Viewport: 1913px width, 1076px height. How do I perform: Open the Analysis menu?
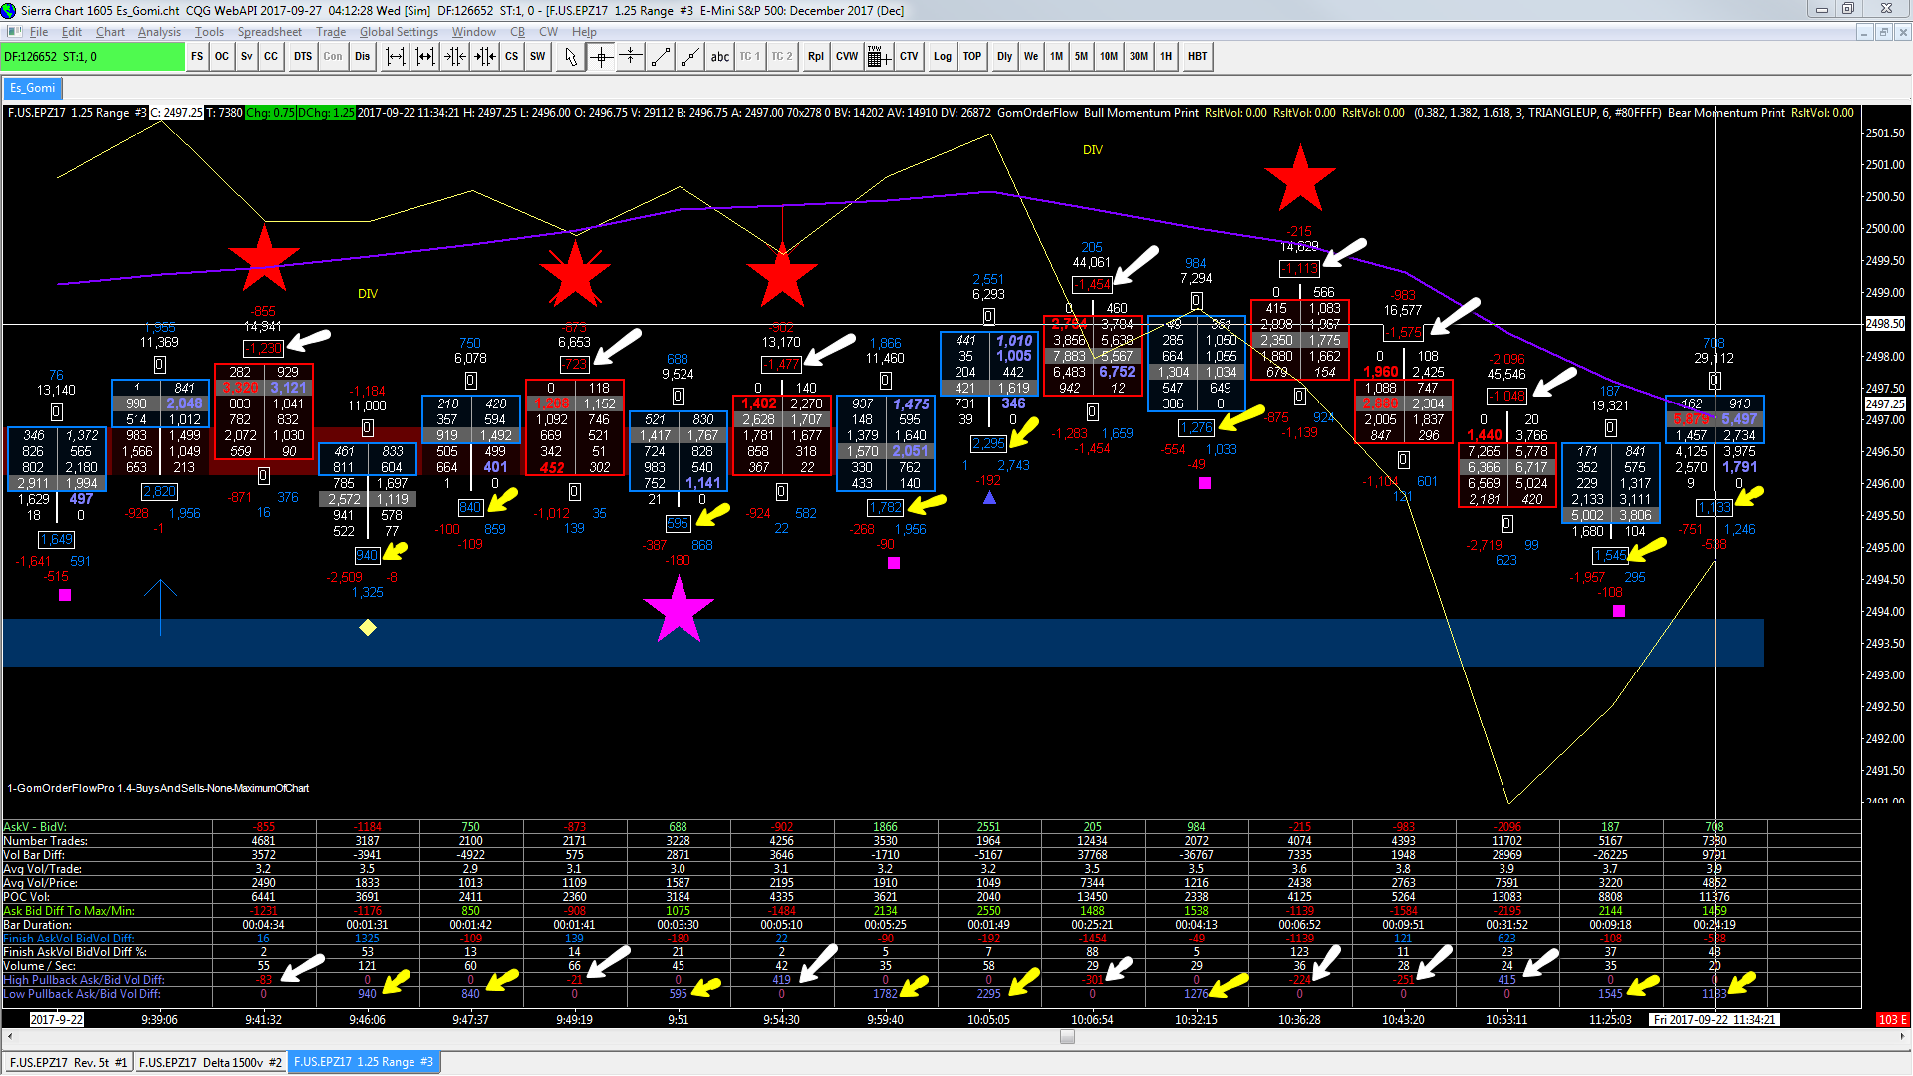pos(159,32)
